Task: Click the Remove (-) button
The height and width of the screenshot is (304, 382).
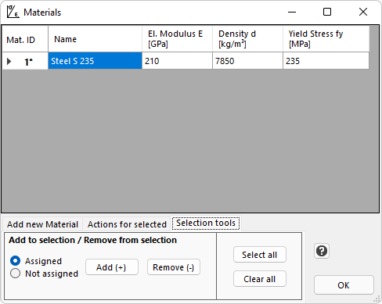Action: coord(174,267)
